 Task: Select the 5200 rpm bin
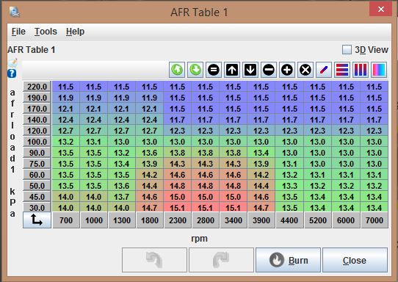(x=318, y=220)
